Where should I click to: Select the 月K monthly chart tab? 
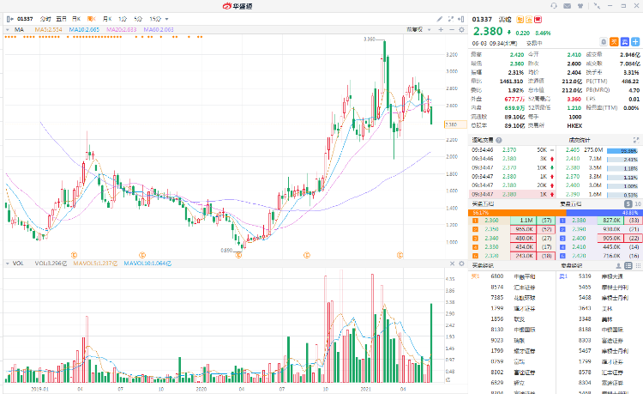pyautogui.click(x=106, y=18)
